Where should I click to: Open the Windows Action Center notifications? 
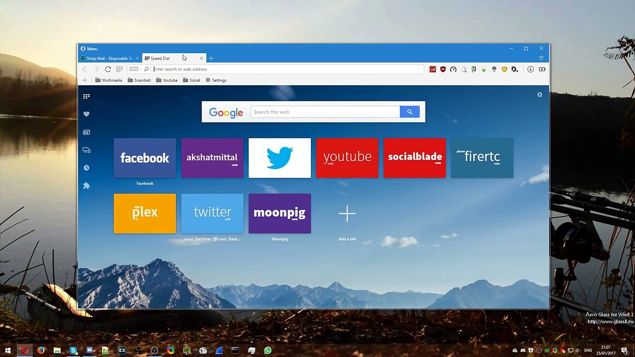tap(625, 351)
